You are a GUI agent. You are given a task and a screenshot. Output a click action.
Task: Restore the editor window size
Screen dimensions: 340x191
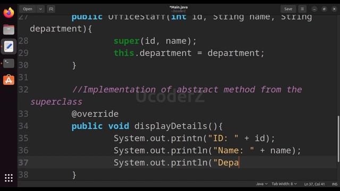[x=324, y=9]
